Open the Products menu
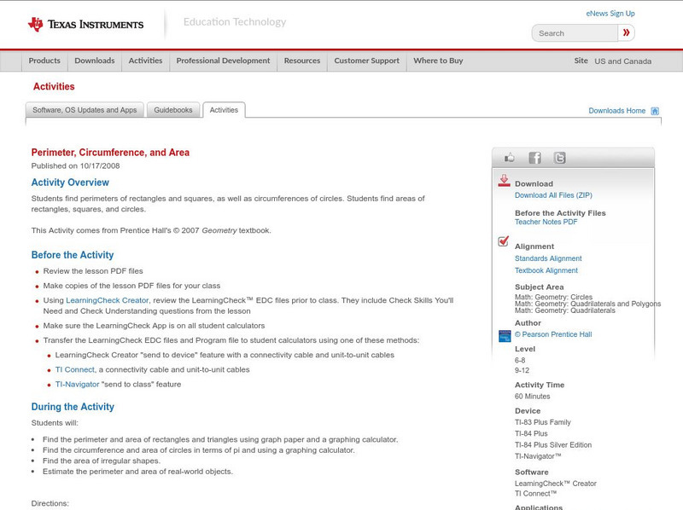The image size is (683, 510). click(x=44, y=61)
